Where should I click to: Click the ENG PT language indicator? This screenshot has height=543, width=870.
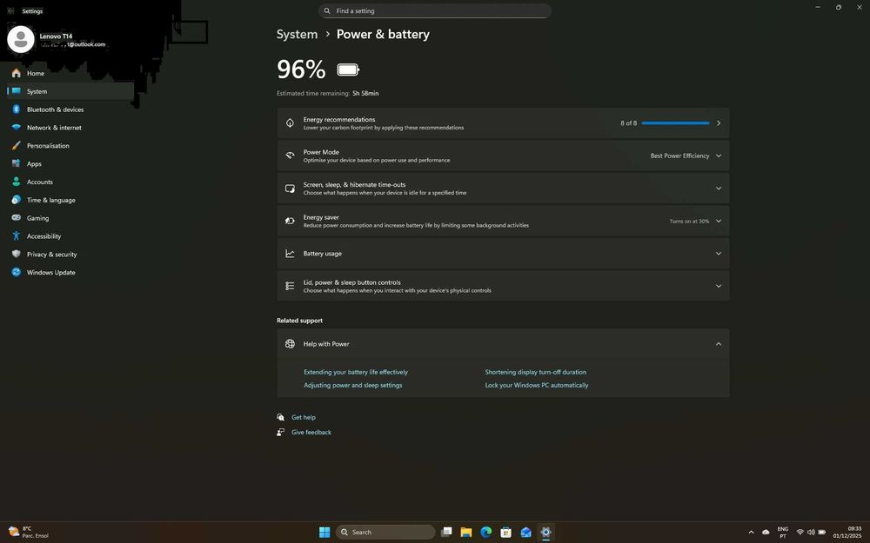(783, 533)
